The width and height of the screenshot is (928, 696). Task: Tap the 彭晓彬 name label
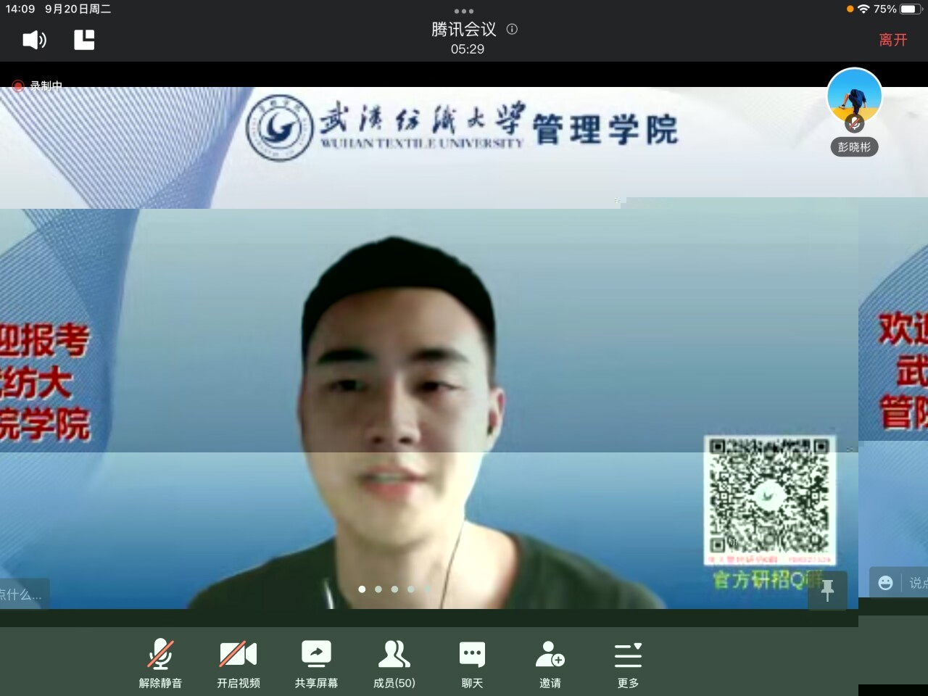click(854, 146)
